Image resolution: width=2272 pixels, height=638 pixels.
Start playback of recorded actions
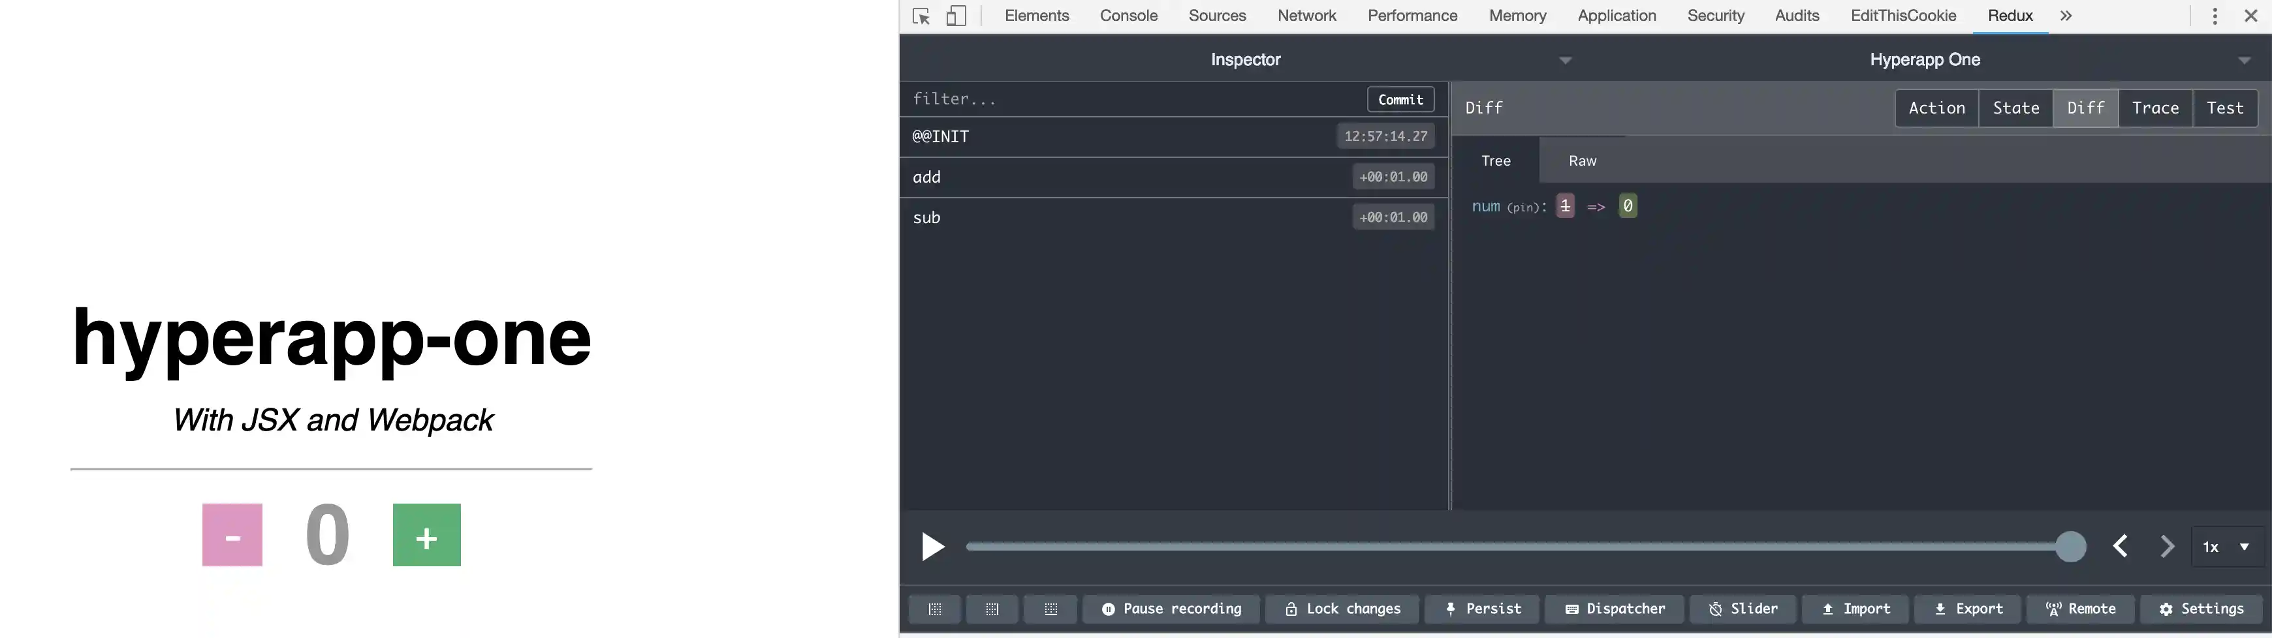(x=933, y=547)
